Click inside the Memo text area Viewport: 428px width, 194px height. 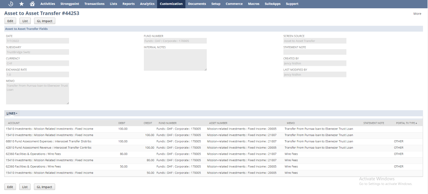37,94
